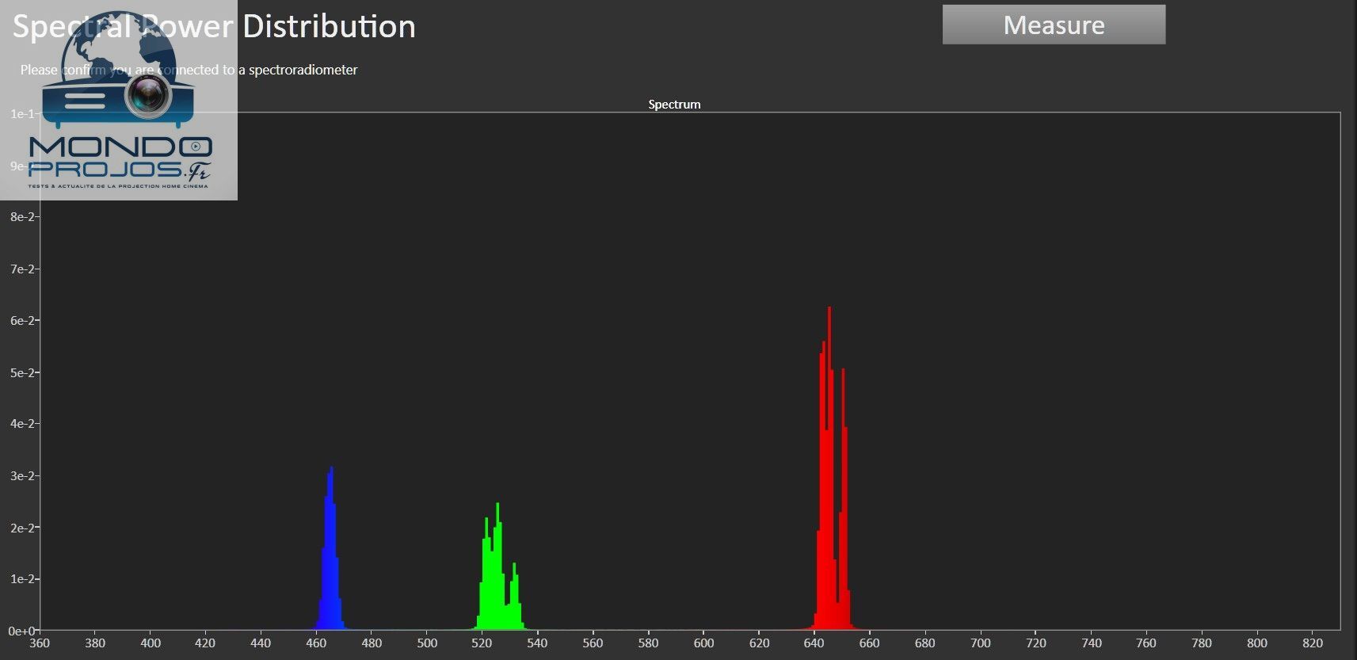
Task: Click the "1e-2" power axis label
Action: pyautogui.click(x=22, y=579)
